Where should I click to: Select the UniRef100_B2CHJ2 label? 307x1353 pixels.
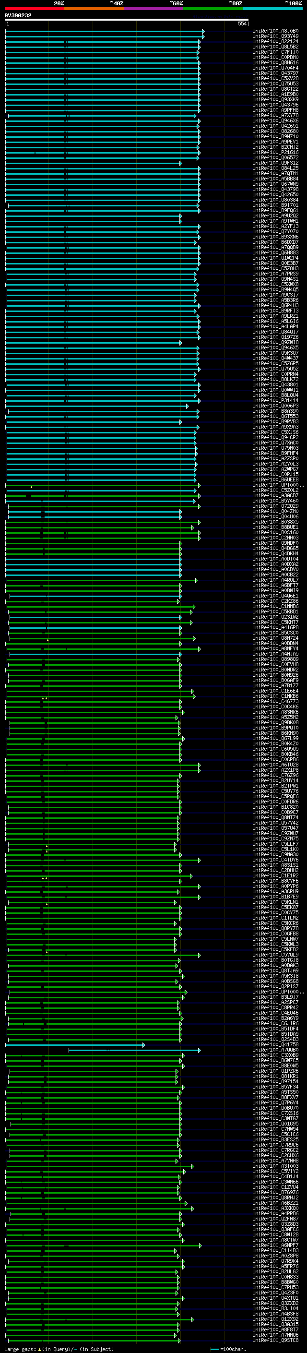(275, 147)
